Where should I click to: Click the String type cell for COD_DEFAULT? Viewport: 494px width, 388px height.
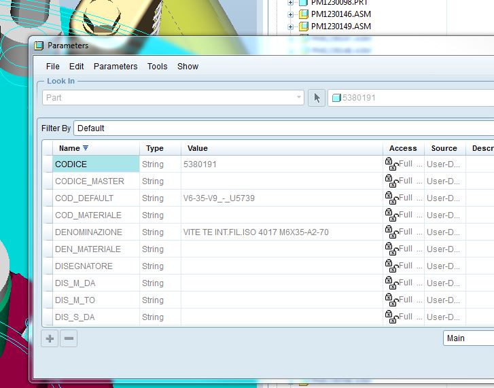(160, 198)
